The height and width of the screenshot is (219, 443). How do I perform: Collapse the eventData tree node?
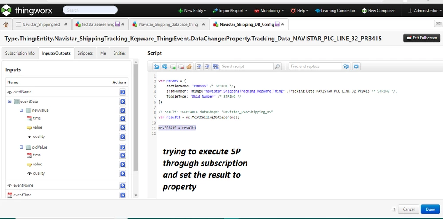point(10,101)
